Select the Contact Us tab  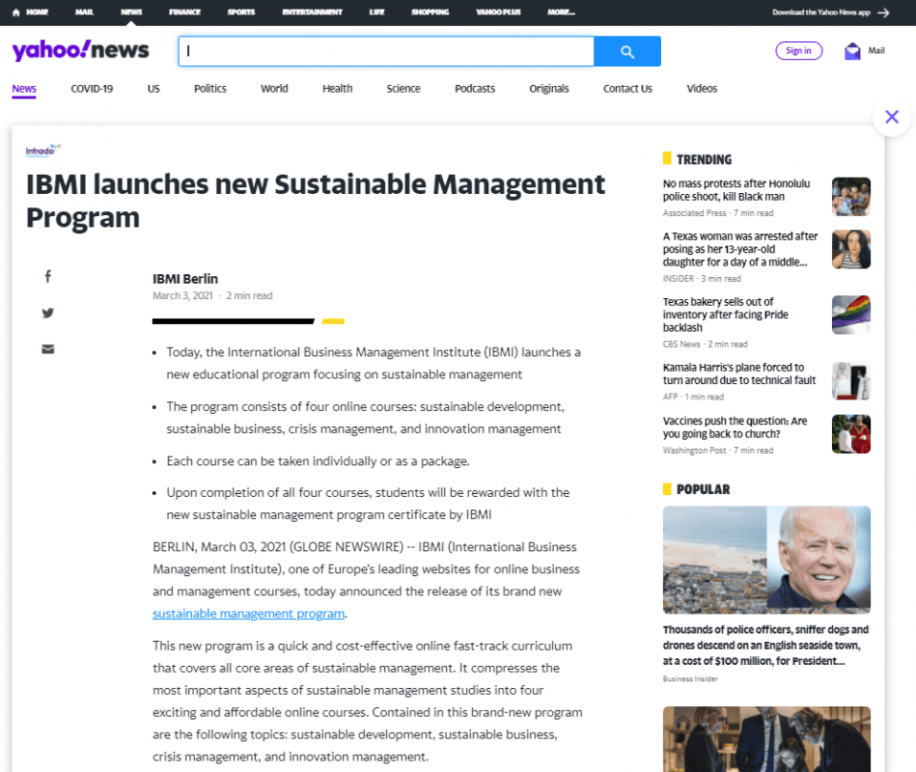(628, 89)
